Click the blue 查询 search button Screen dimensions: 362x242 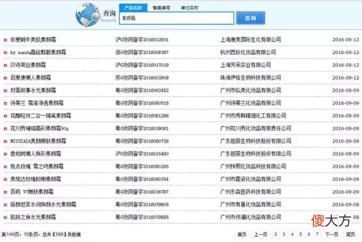[251, 18]
